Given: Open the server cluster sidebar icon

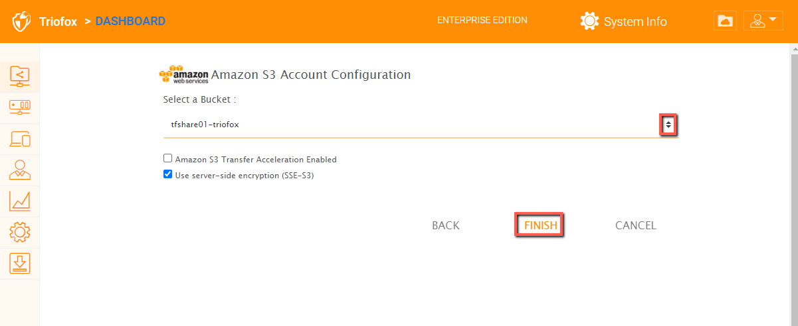Looking at the screenshot, I should point(20,107).
